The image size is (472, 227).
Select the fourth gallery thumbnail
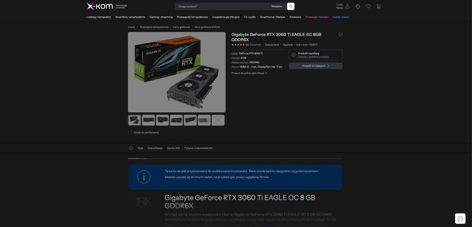[176, 120]
